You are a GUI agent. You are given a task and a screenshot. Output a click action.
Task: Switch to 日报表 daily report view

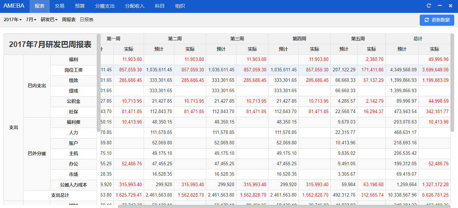[x=87, y=20]
